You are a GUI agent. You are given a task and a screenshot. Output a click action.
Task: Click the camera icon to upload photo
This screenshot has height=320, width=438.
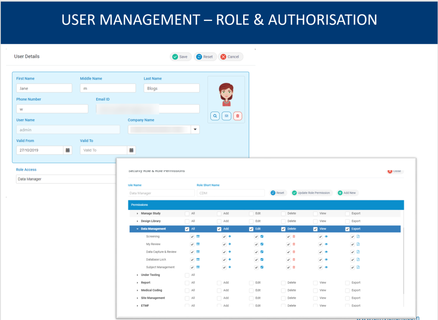click(226, 116)
